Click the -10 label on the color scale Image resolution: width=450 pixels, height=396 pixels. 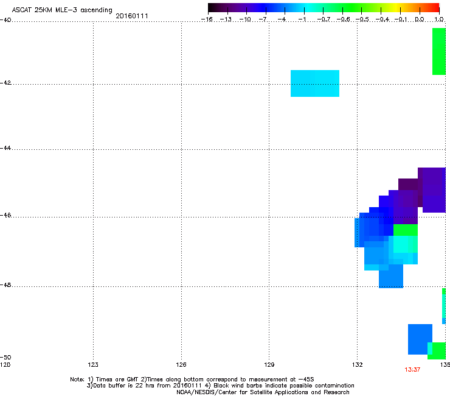coord(245,19)
